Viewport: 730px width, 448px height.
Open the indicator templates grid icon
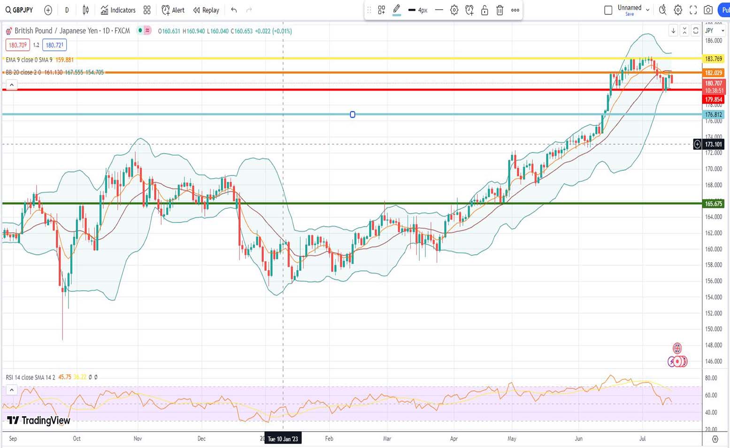pyautogui.click(x=147, y=10)
